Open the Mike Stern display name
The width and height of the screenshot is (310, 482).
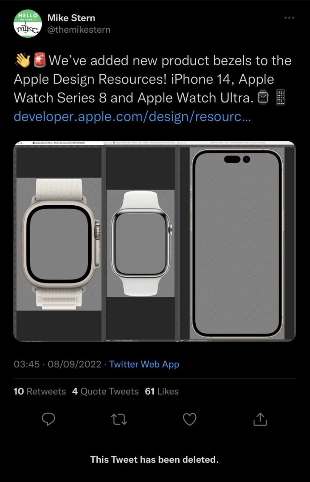(71, 18)
